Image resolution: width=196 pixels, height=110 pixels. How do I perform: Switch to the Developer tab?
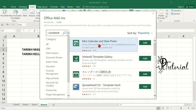point(23,7)
